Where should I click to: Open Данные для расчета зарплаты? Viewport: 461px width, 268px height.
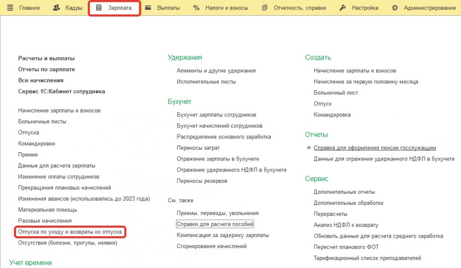[56, 166]
